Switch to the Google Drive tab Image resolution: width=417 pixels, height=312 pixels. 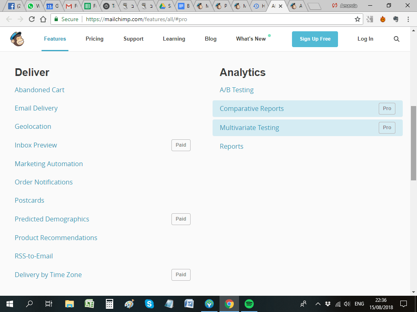(165, 6)
